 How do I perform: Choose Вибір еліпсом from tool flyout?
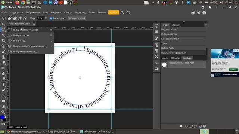click(31, 35)
